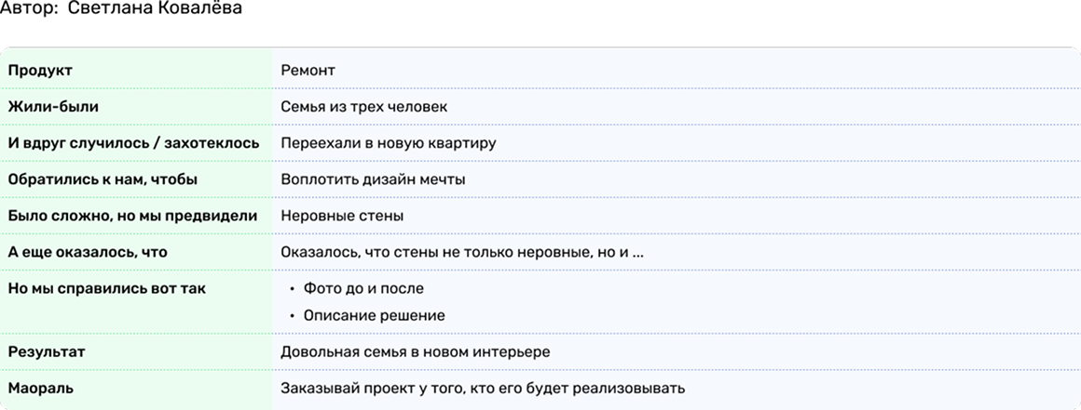The height and width of the screenshot is (410, 1081).
Task: Select the Но мы справились вот так label
Action: point(106,288)
